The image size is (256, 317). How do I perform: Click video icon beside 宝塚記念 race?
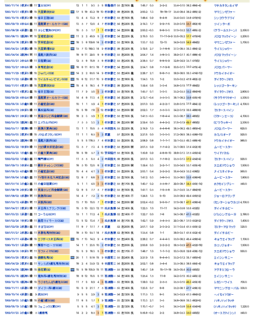tap(72, 36)
